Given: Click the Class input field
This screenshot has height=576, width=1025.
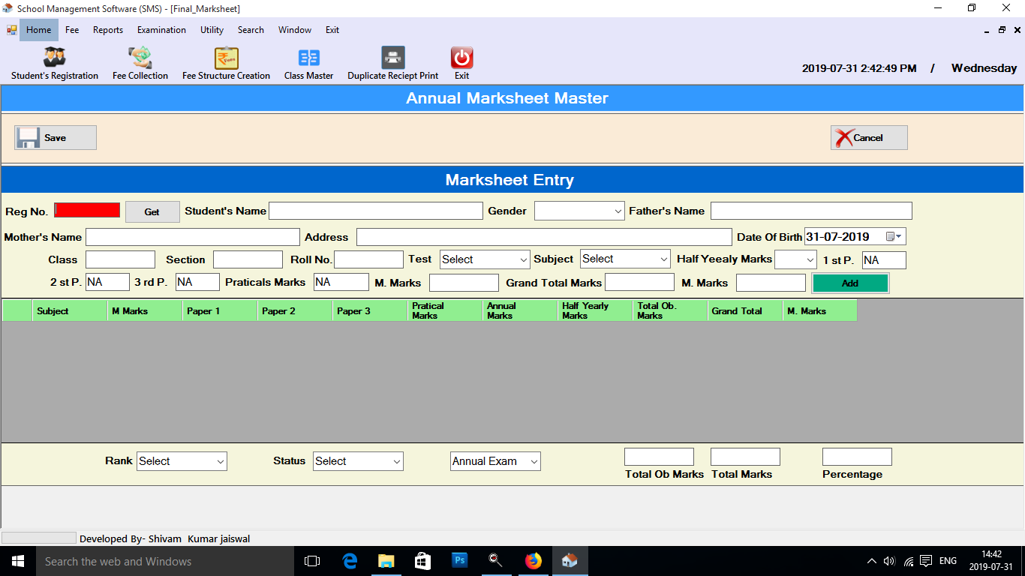Looking at the screenshot, I should (120, 259).
